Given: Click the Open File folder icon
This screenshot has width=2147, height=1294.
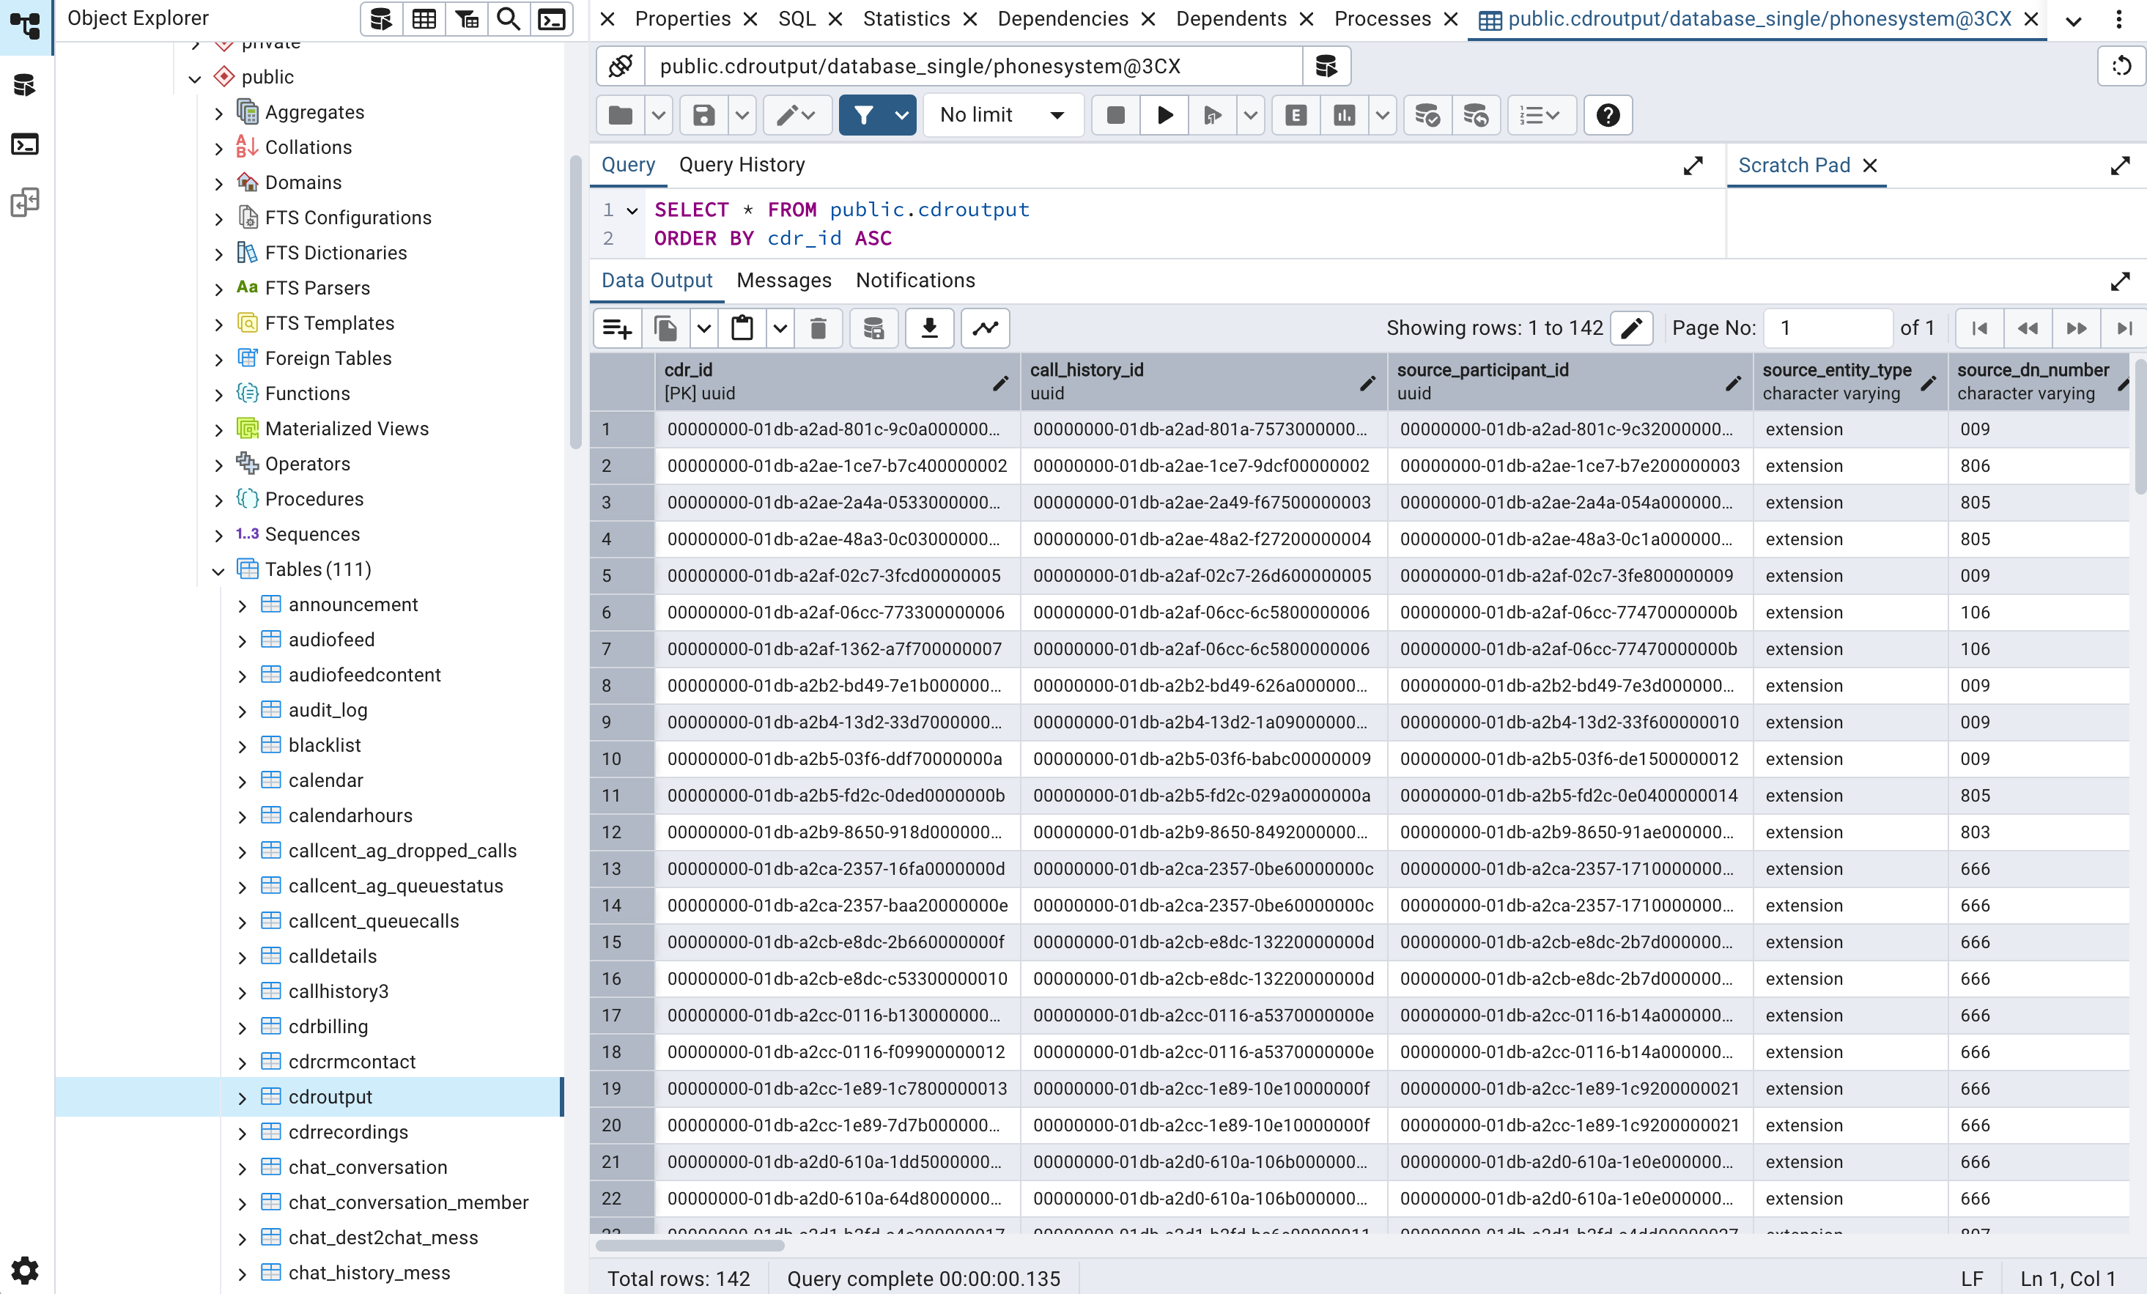Looking at the screenshot, I should tap(621, 115).
